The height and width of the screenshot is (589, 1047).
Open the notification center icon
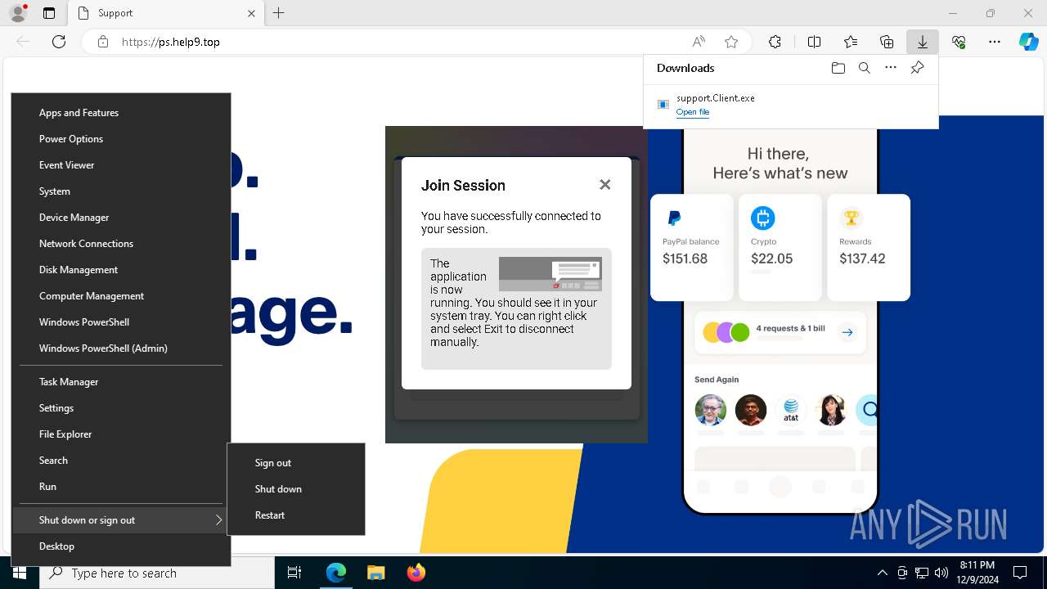[x=1020, y=573]
